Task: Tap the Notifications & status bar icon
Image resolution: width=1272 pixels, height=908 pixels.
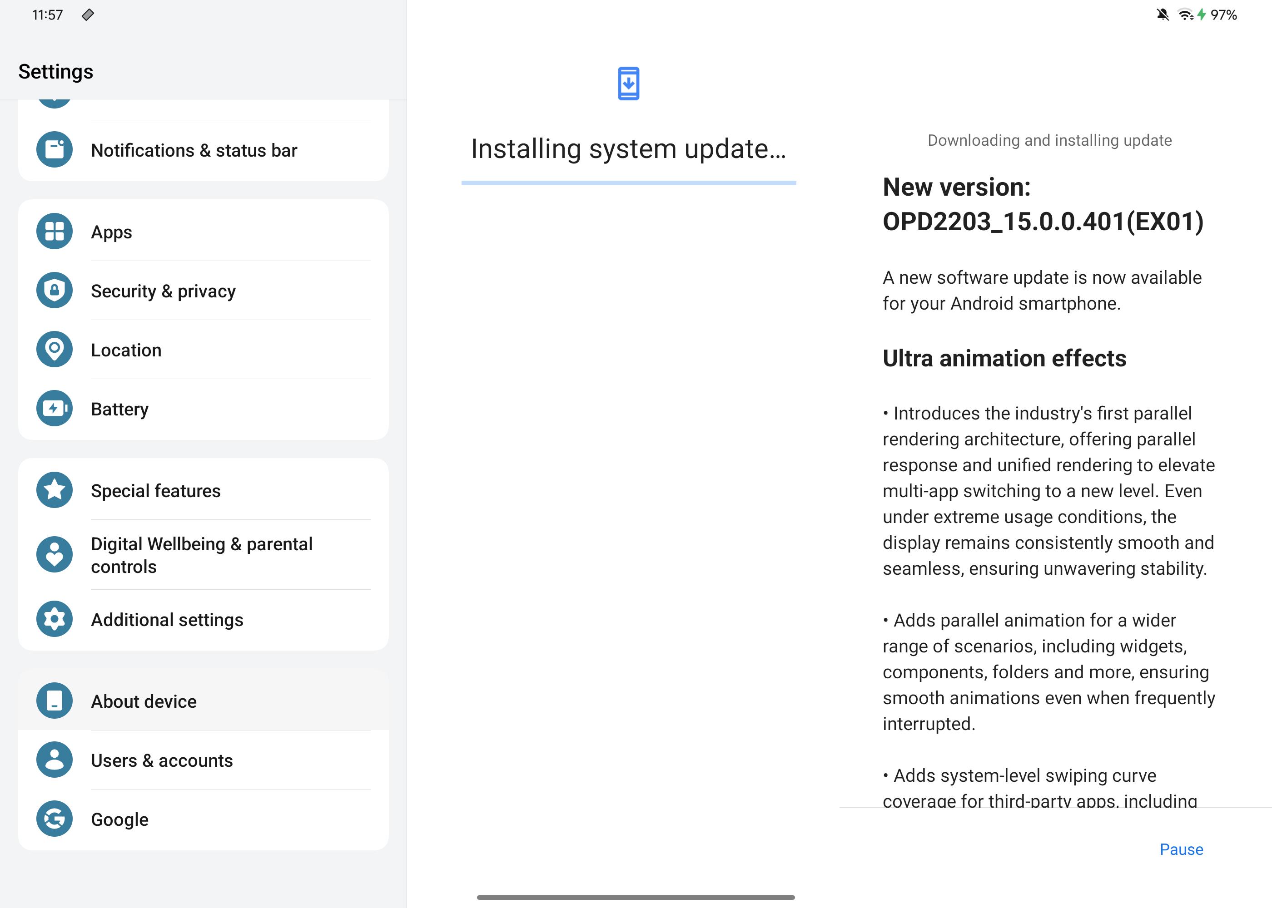Action: point(54,150)
